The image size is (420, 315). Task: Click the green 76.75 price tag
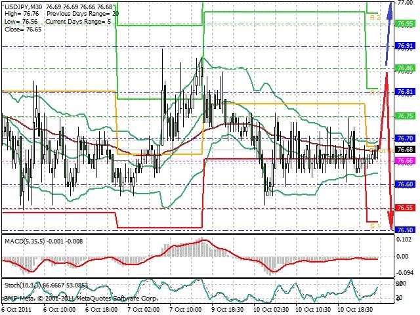405,116
